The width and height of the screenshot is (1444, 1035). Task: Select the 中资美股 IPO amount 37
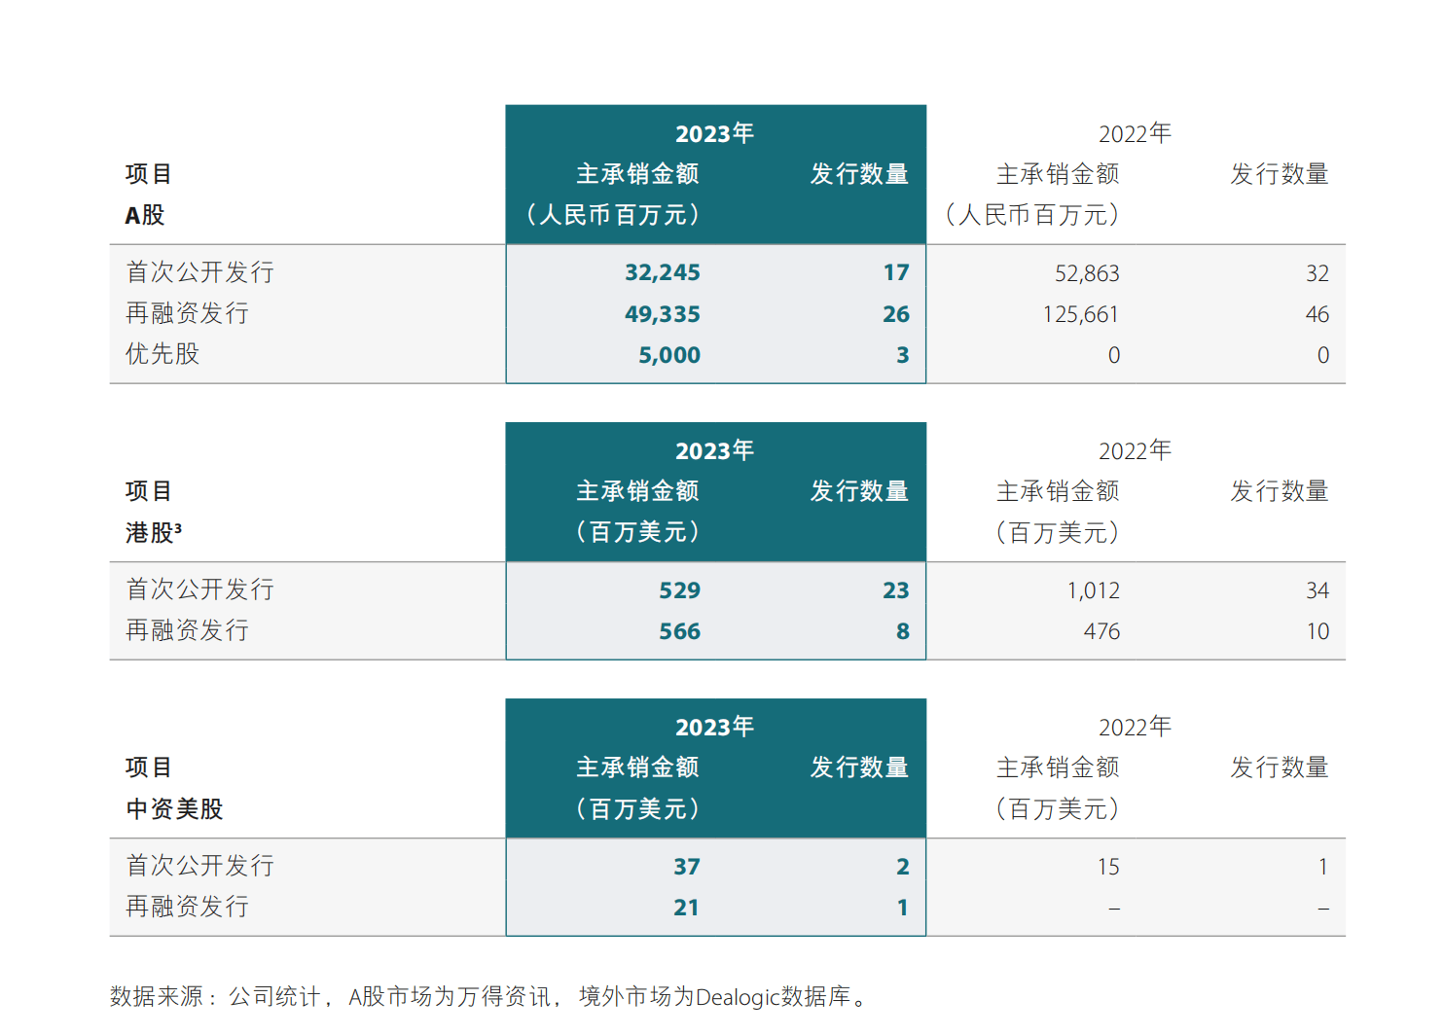pyautogui.click(x=687, y=867)
